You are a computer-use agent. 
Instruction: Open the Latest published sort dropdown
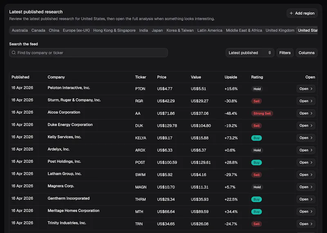tap(250, 53)
